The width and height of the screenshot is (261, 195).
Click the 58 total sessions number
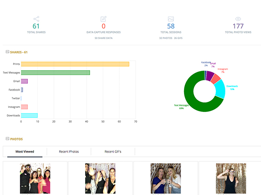171,26
